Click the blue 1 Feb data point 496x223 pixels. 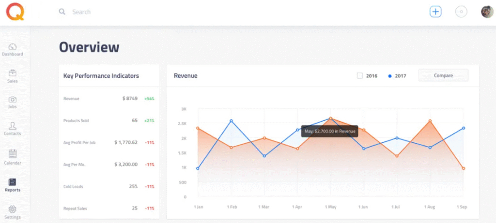pyautogui.click(x=231, y=121)
